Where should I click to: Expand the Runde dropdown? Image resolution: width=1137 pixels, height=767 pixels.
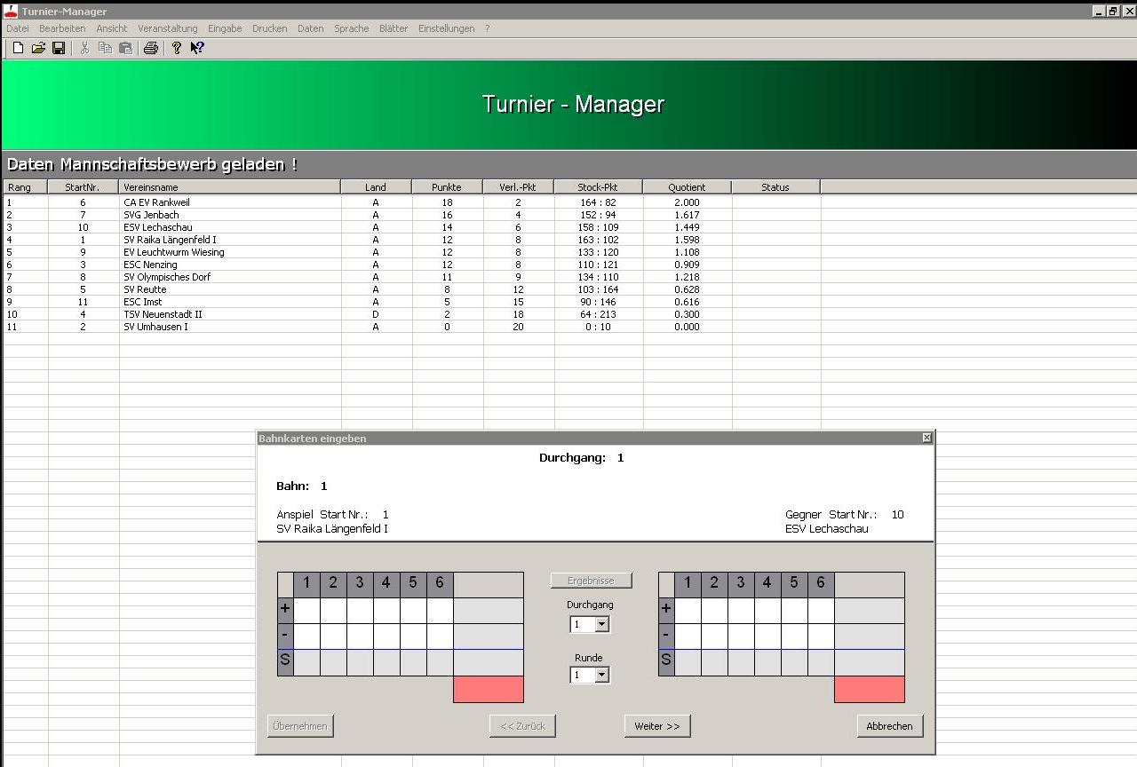point(602,675)
